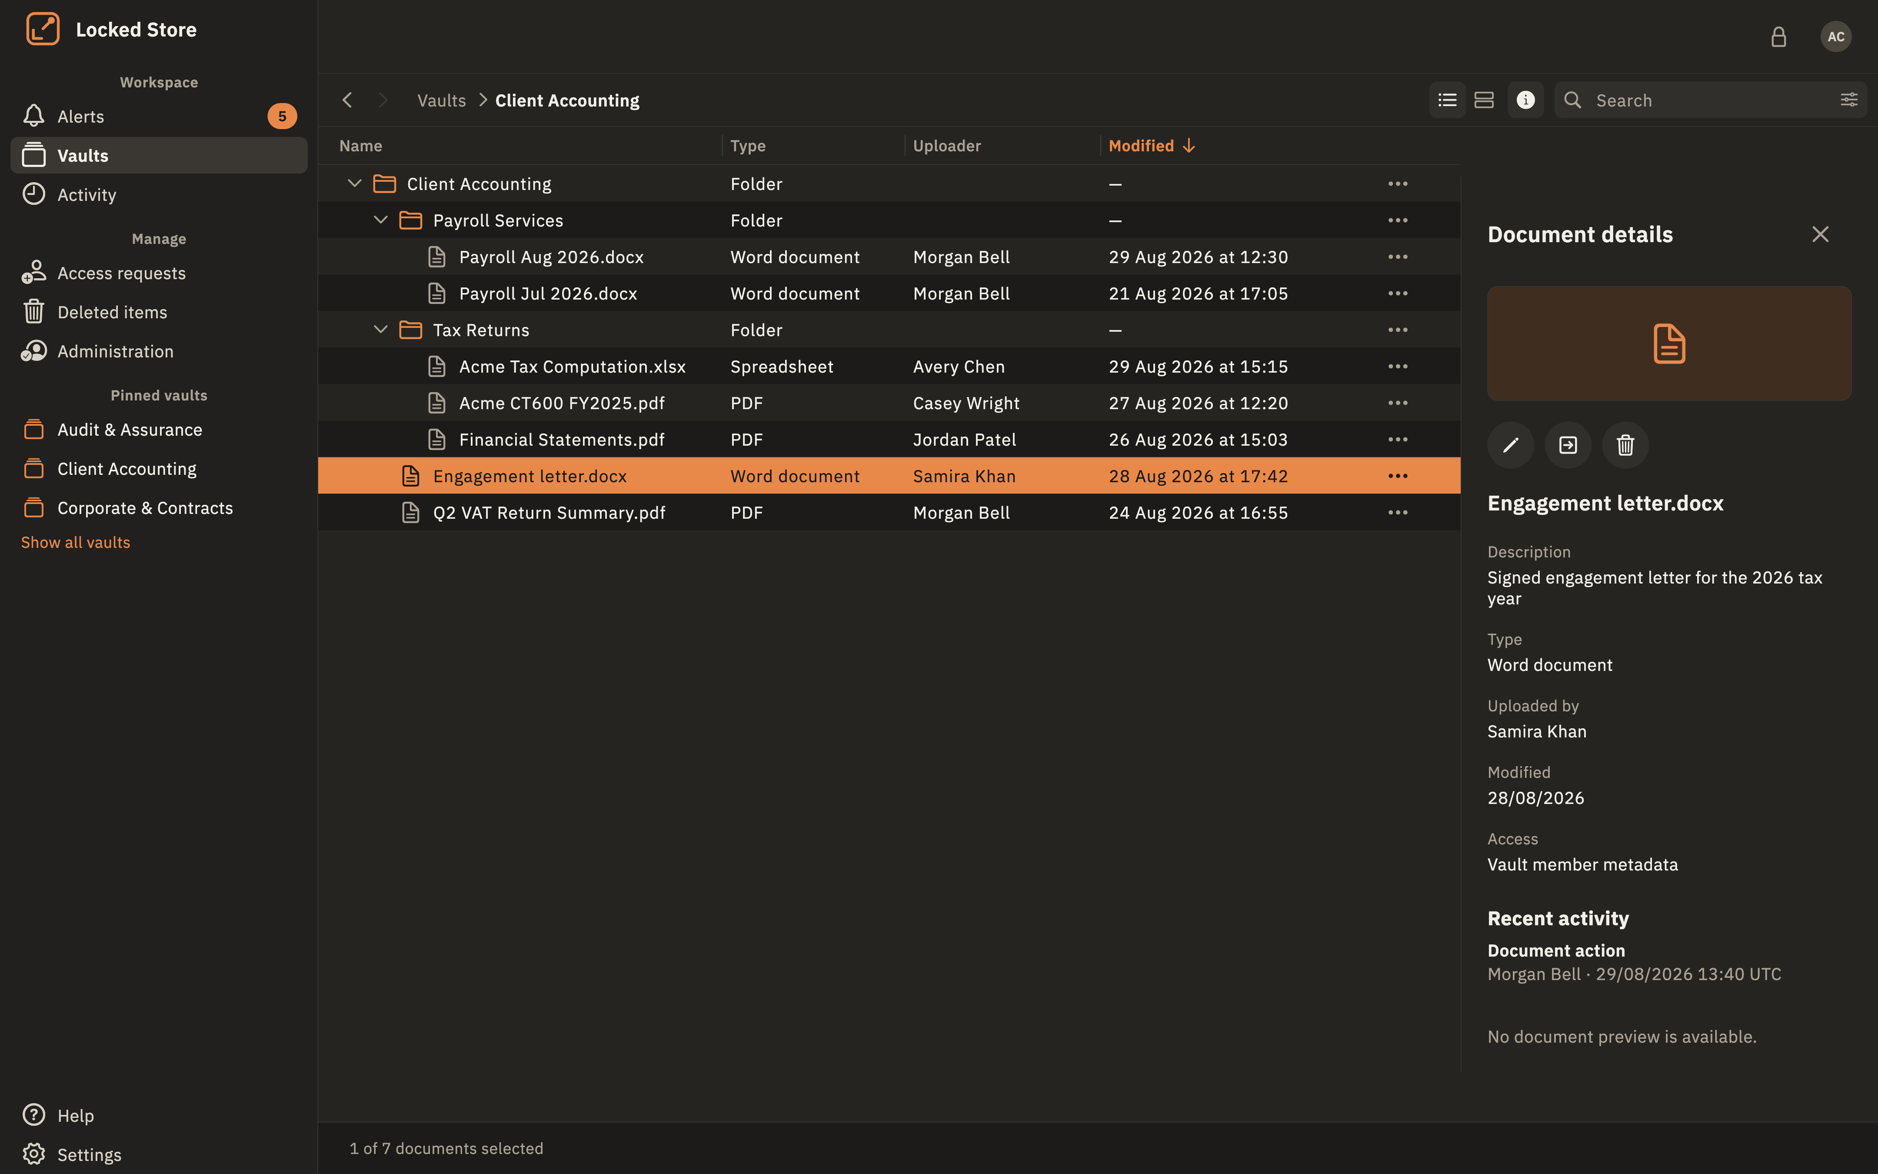Viewport: 1878px width, 1174px height.
Task: Open the Administration icon
Action: click(x=33, y=351)
